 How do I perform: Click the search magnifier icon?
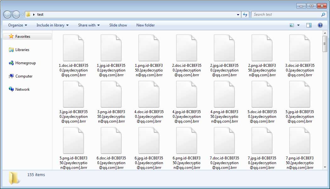click(x=323, y=14)
